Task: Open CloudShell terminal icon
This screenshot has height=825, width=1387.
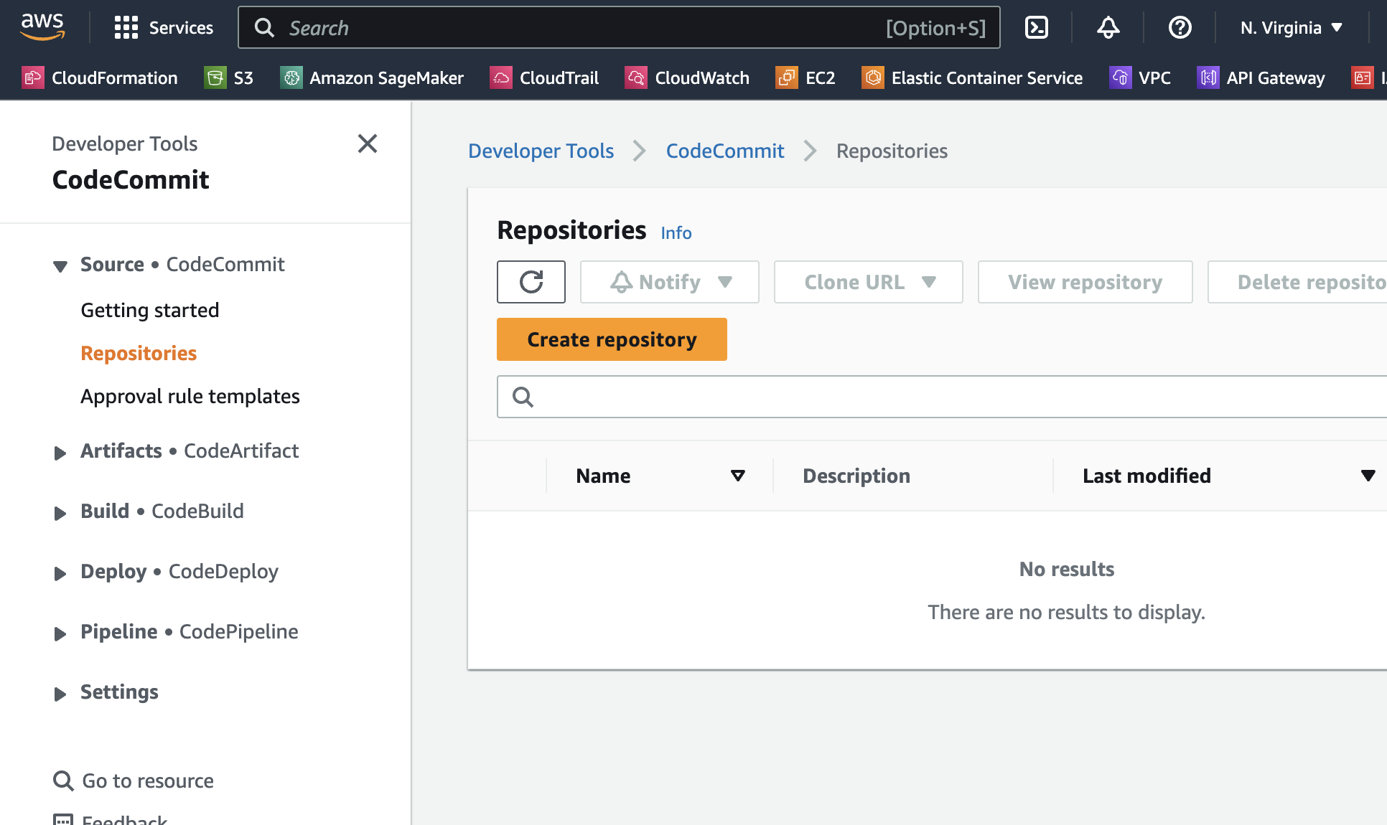Action: (1037, 28)
